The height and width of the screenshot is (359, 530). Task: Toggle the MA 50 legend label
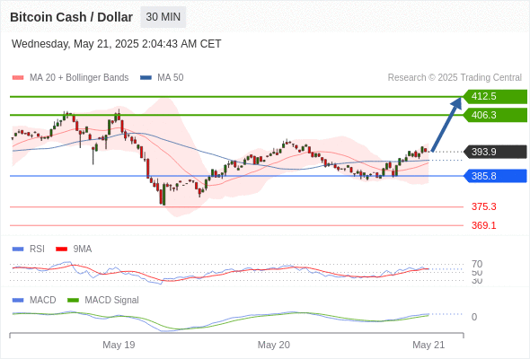(x=171, y=78)
